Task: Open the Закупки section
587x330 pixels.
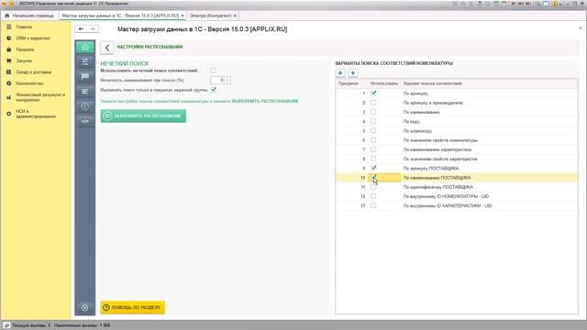Action: point(24,60)
